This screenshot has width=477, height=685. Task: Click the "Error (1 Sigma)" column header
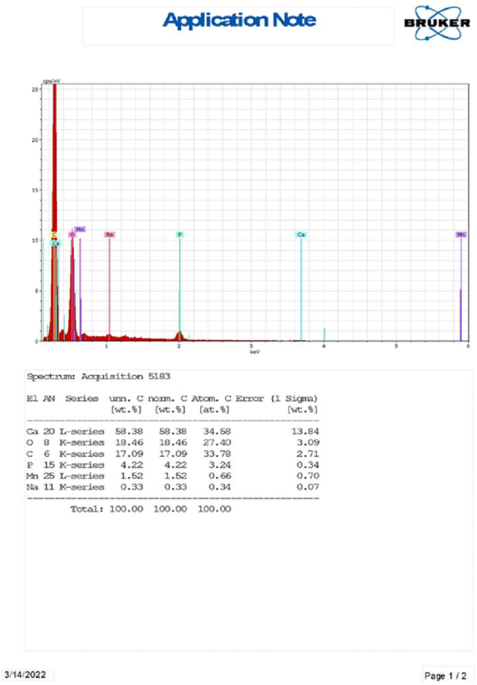(277, 398)
